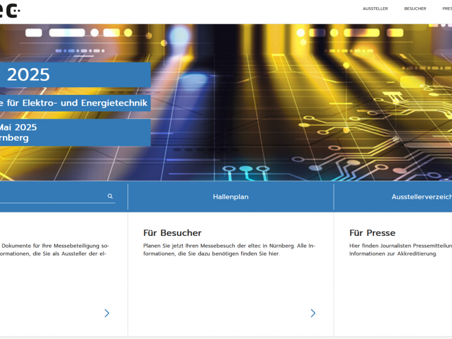Click 'Hier finden Journalisten' description text

(x=400, y=250)
